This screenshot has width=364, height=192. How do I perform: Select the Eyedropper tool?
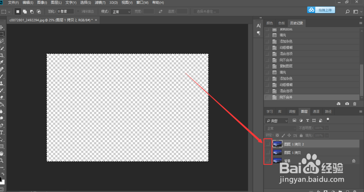point(1,62)
